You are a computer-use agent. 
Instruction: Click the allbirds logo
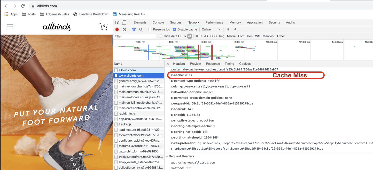pyautogui.click(x=57, y=27)
